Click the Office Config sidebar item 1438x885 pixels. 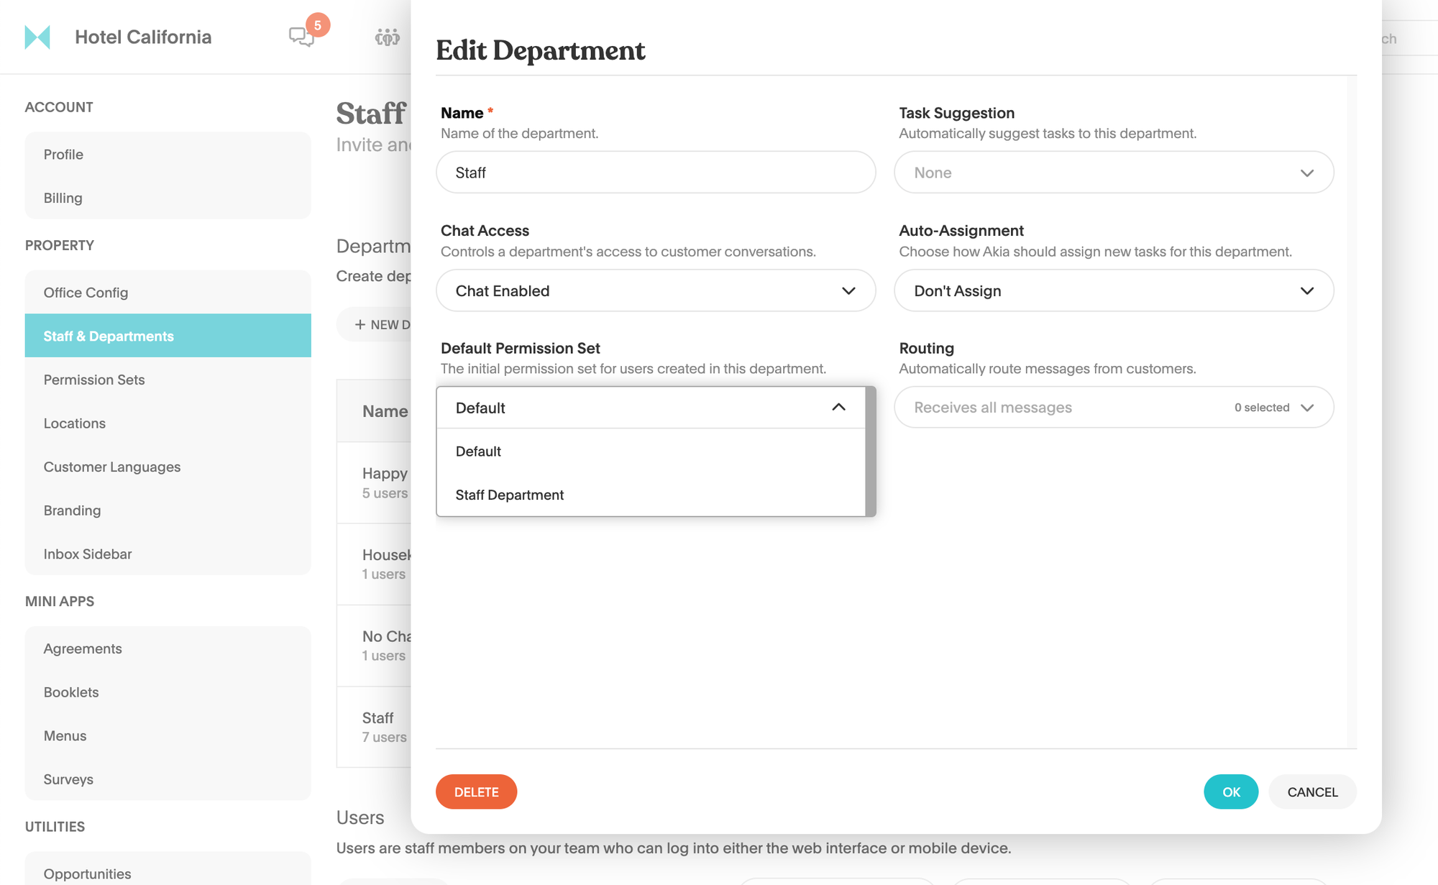point(84,292)
